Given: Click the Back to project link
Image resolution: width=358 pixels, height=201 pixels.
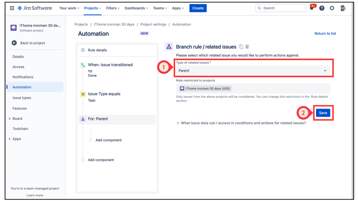Looking at the screenshot, I should coord(33,43).
